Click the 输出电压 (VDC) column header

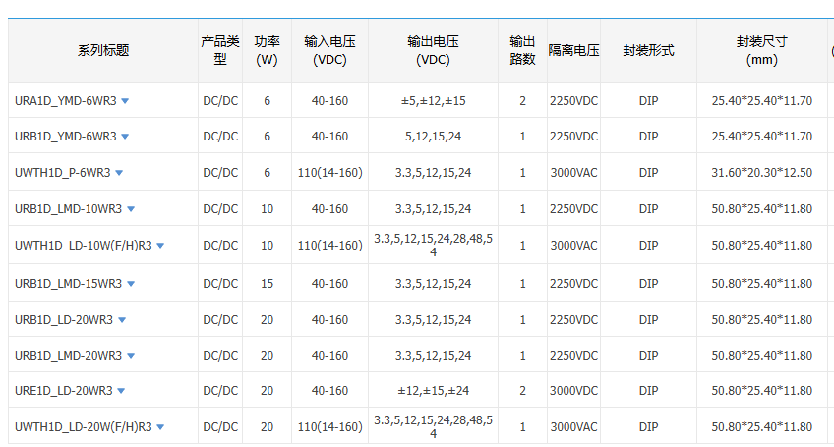pos(433,51)
